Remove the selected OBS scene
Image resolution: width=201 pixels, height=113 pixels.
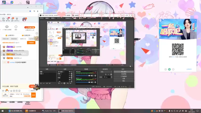(x=44, y=83)
